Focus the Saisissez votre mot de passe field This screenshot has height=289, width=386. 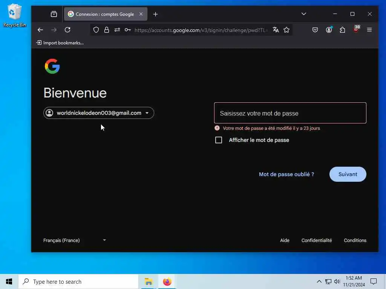point(290,113)
